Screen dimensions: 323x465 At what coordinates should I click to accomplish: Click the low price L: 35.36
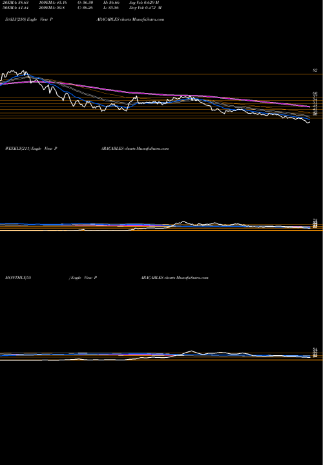point(111,8)
